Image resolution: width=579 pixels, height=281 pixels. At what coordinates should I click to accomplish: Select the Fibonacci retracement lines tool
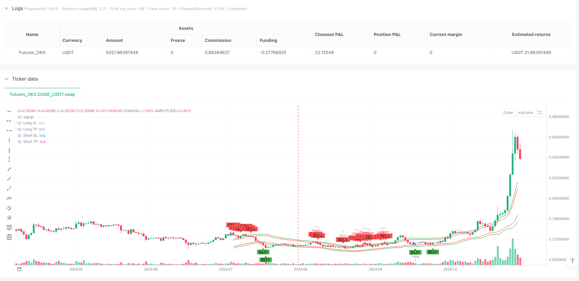coord(9,227)
